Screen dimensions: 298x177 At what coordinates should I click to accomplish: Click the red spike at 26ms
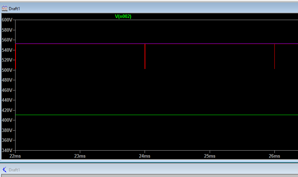275,56
